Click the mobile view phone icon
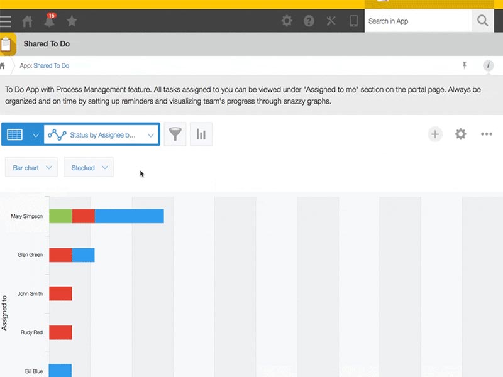The width and height of the screenshot is (503, 377). [x=353, y=21]
